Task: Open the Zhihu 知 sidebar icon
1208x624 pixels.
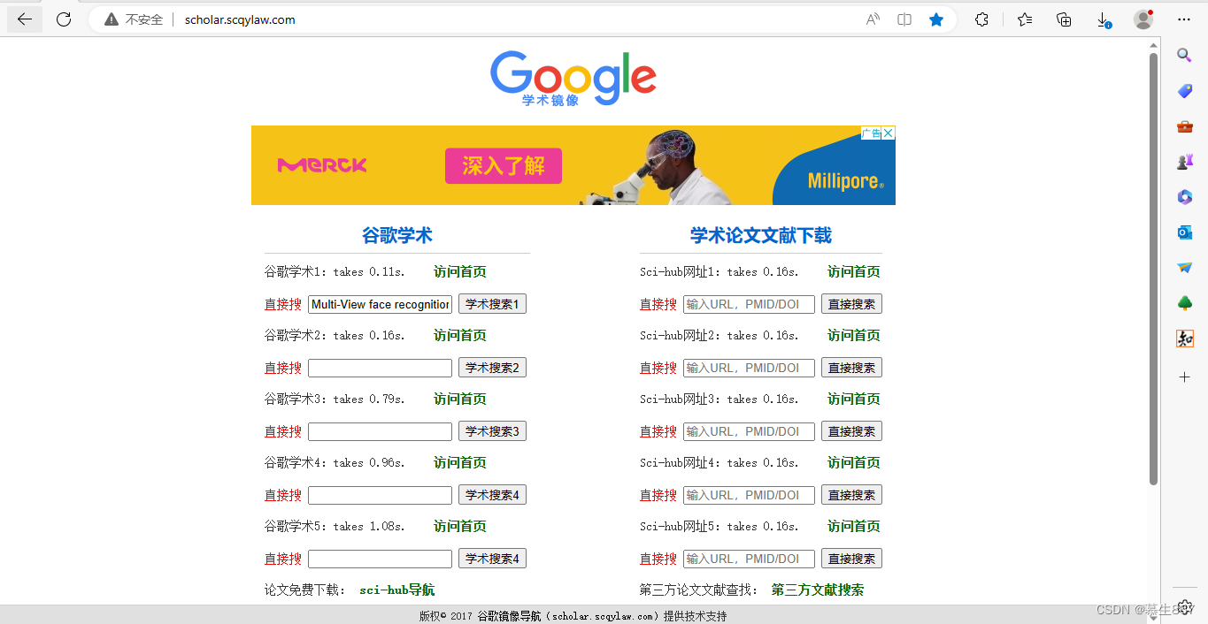Action: (x=1185, y=339)
